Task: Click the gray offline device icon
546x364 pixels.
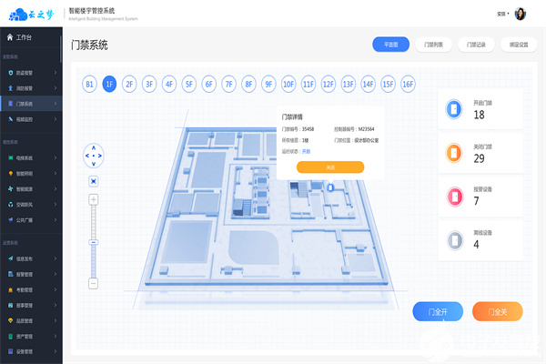Action: click(x=455, y=240)
